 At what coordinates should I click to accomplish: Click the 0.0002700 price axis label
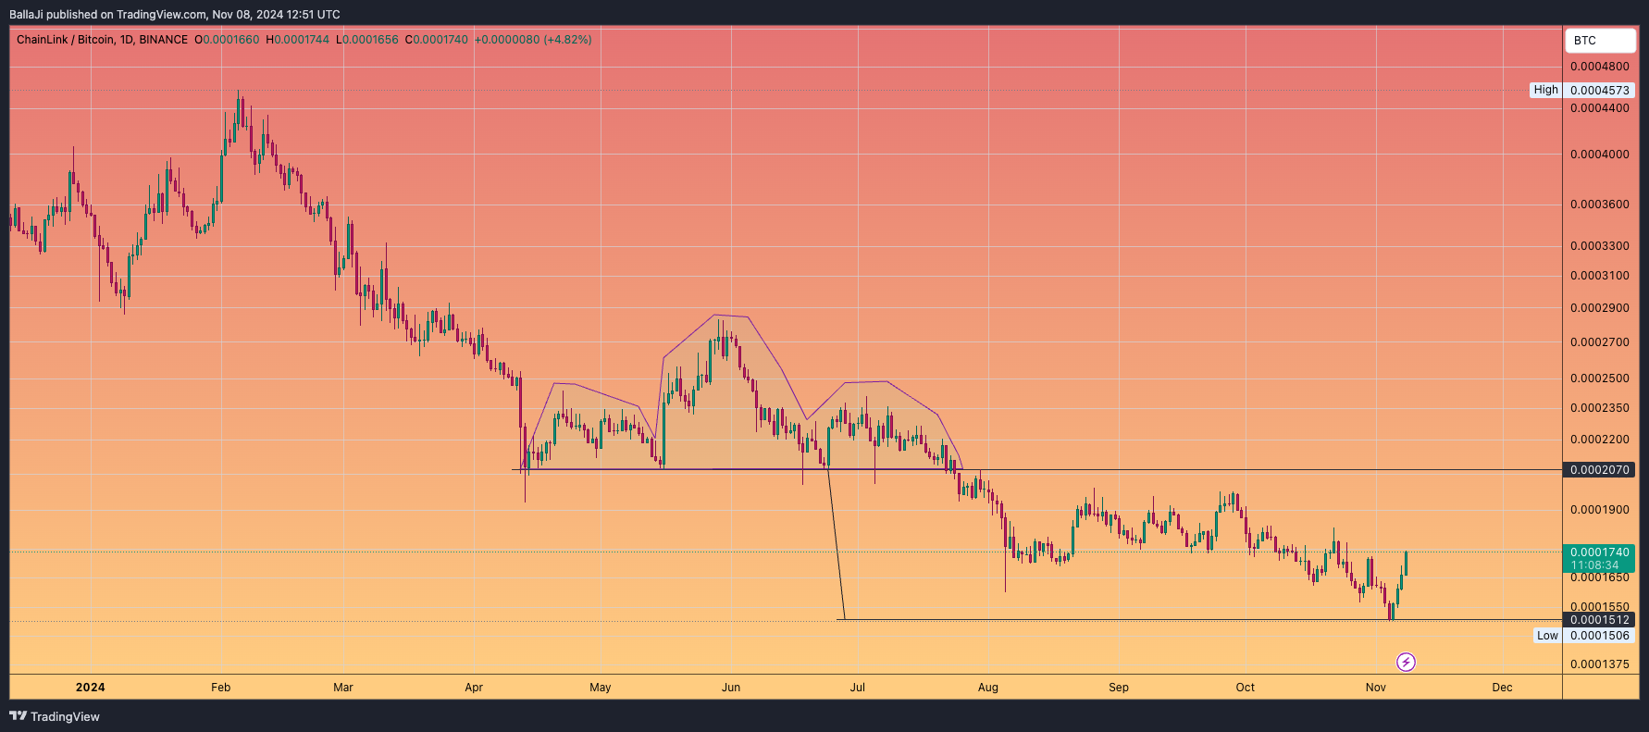click(x=1600, y=342)
